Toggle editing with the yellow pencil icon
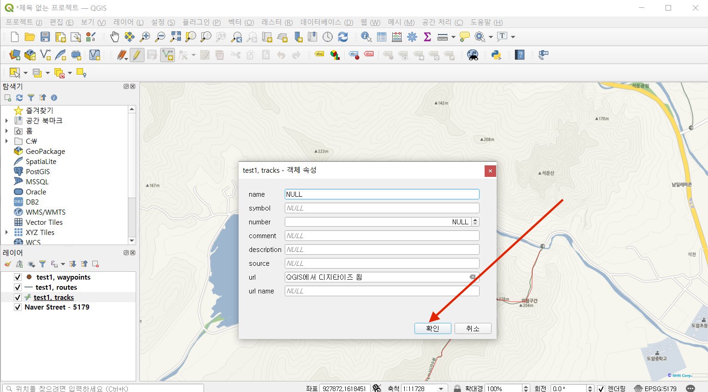This screenshot has width=708, height=392. 137,55
